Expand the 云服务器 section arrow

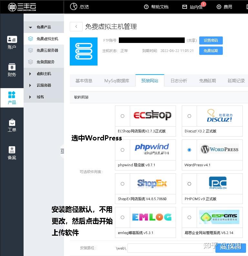(x=30, y=86)
